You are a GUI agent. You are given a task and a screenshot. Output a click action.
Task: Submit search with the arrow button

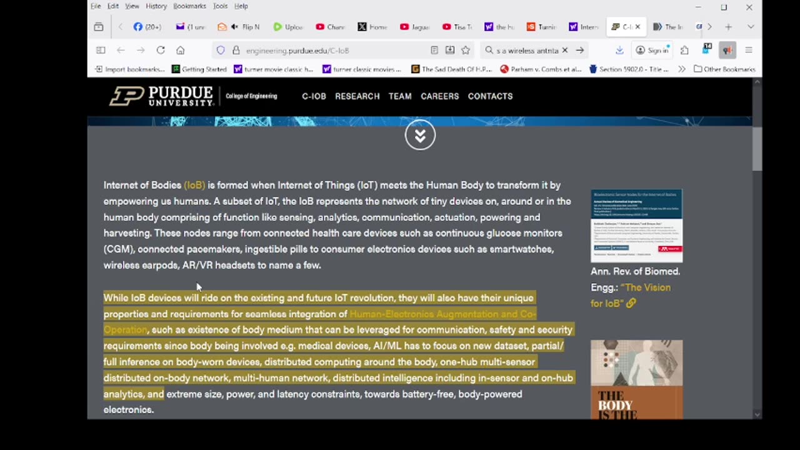pos(580,50)
